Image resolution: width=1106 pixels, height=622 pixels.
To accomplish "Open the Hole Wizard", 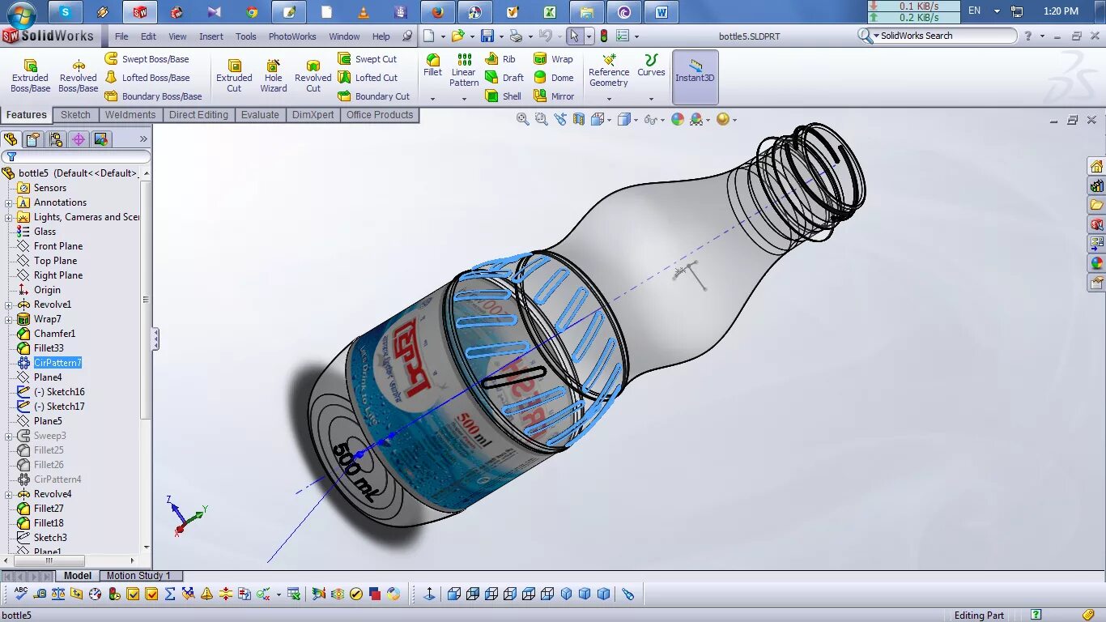I will click(274, 76).
